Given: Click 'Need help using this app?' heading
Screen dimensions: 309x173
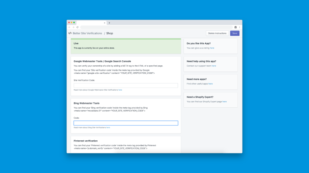Looking at the screenshot, I should 201,61.
